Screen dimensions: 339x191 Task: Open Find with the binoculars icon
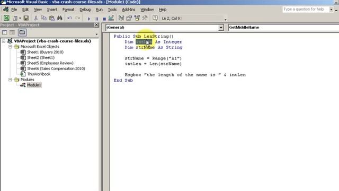(59, 18)
